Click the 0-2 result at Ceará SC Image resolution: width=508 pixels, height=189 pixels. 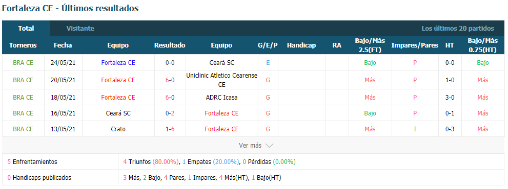tap(170, 113)
